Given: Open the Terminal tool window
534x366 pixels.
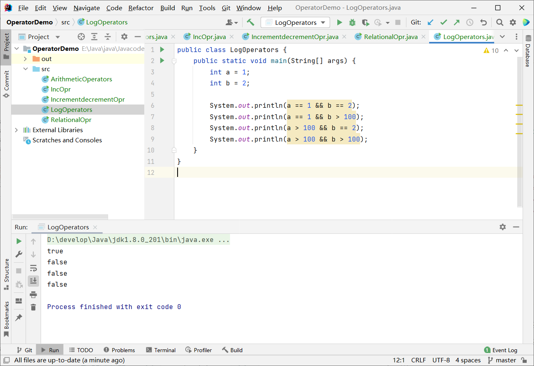Looking at the screenshot, I should coord(161,350).
